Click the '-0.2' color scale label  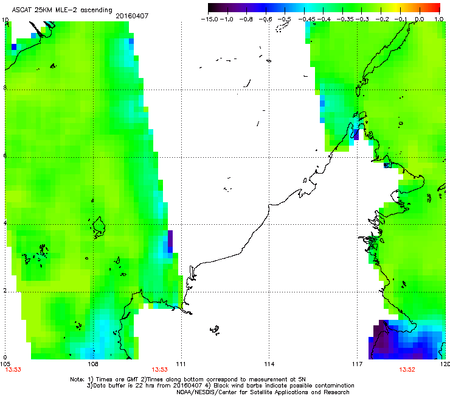[382, 19]
